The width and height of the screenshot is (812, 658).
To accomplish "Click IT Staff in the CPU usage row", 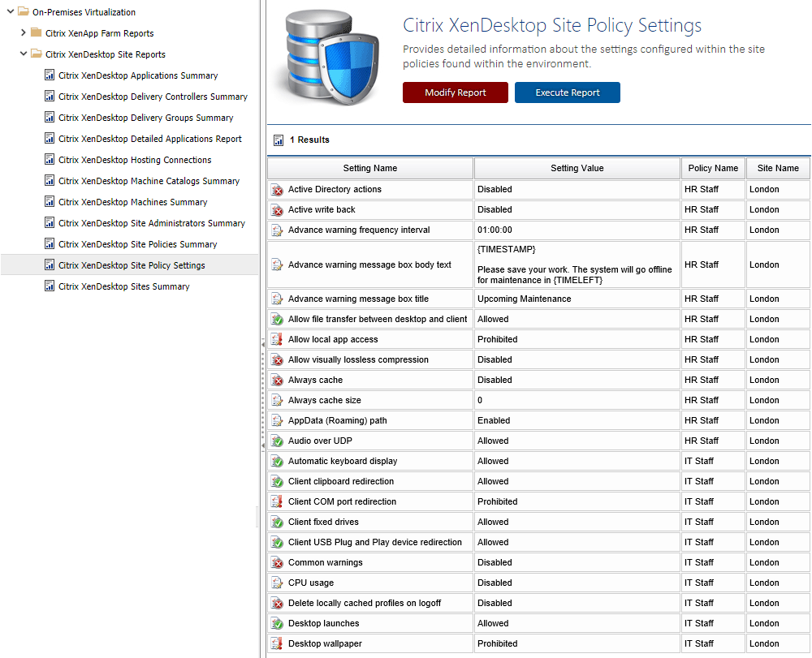I will click(698, 583).
